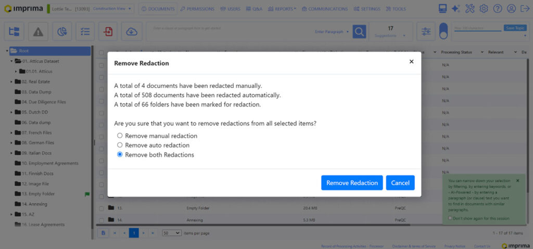Click the checklist tasks icon

coord(85,32)
